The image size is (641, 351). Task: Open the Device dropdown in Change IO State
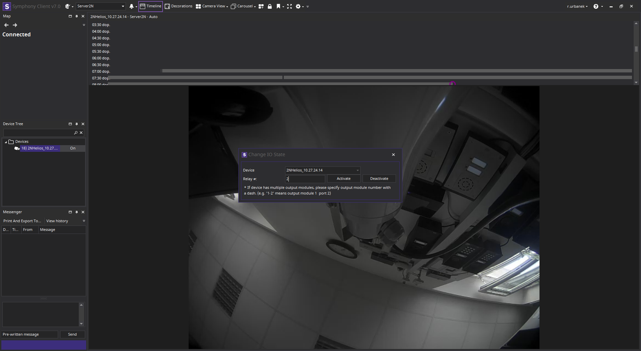coord(357,170)
